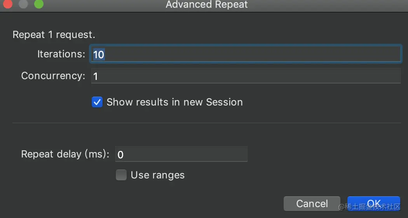Close the dialog with the red window button
408x218 pixels.
tap(8, 5)
